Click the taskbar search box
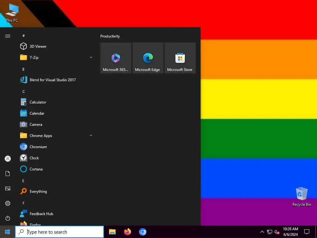 tap(59, 232)
